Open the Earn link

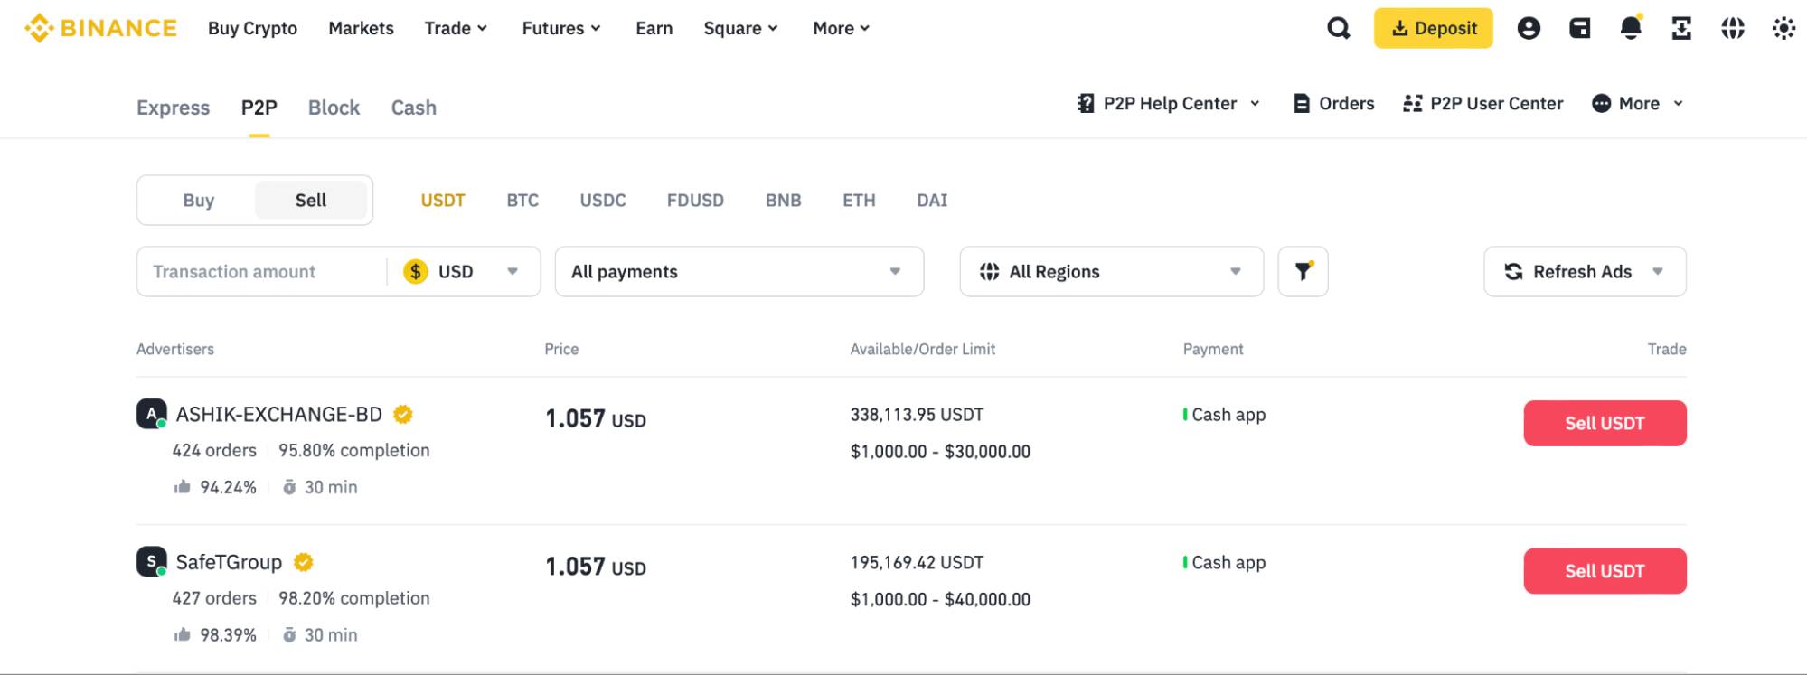click(x=654, y=28)
